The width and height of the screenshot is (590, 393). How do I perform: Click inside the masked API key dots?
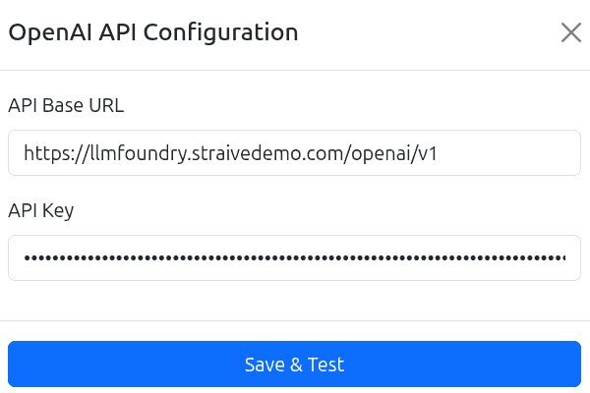294,258
